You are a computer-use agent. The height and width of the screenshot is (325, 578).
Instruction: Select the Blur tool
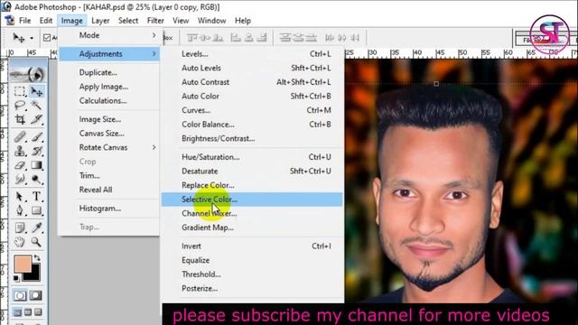(20, 179)
